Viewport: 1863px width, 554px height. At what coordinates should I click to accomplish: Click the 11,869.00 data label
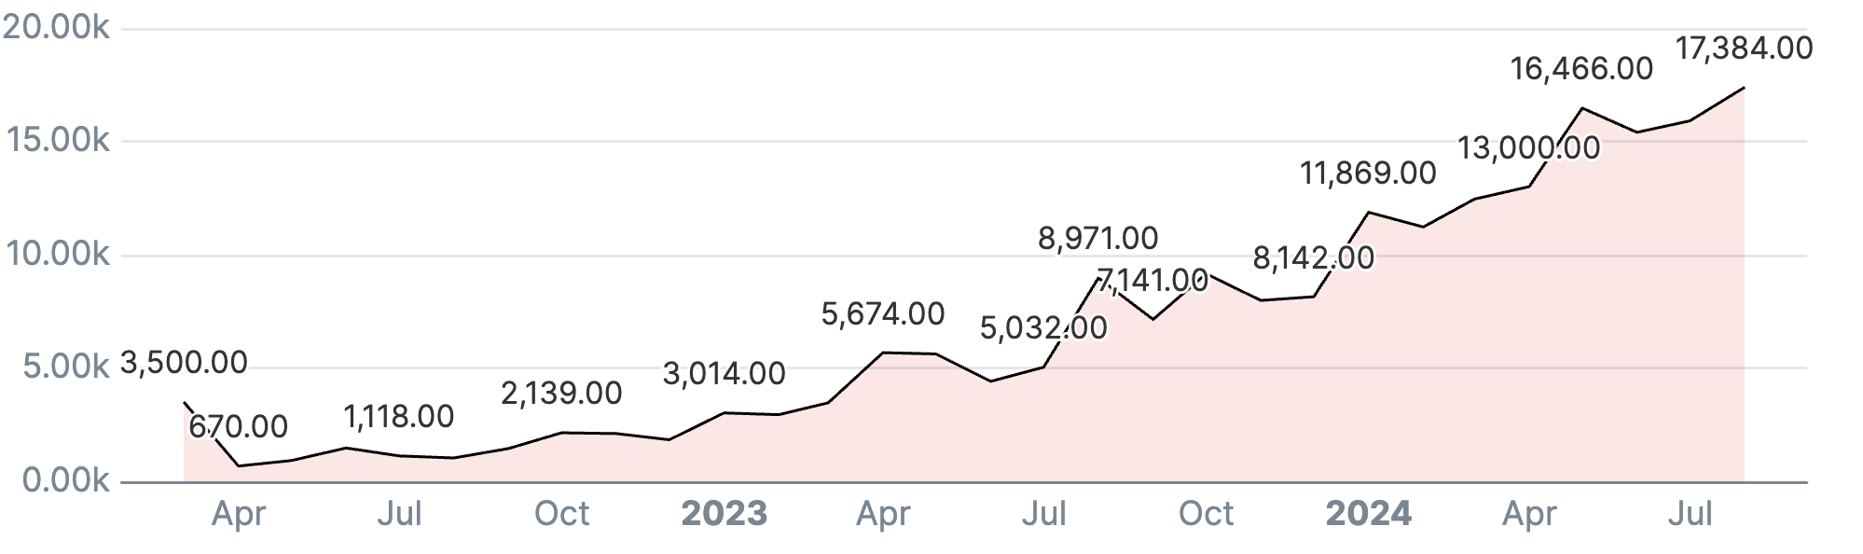[x=1368, y=173]
